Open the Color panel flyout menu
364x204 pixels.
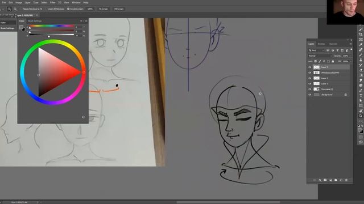(x=86, y=21)
